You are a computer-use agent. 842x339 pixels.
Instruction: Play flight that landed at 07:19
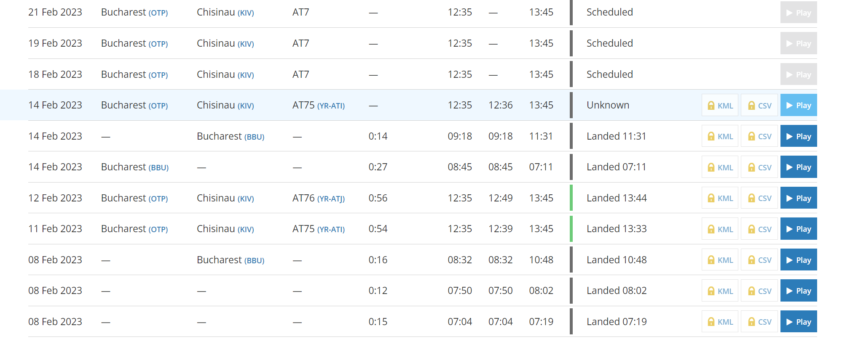(x=798, y=322)
